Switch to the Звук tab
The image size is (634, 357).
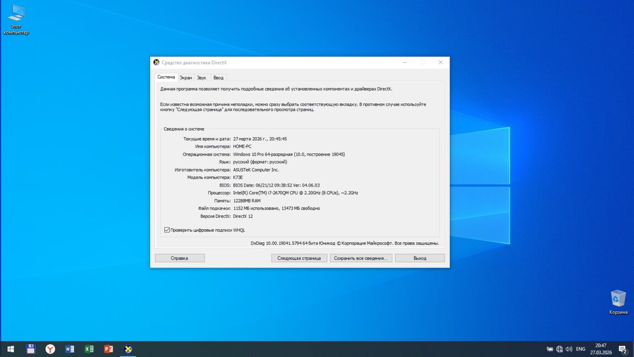point(202,78)
